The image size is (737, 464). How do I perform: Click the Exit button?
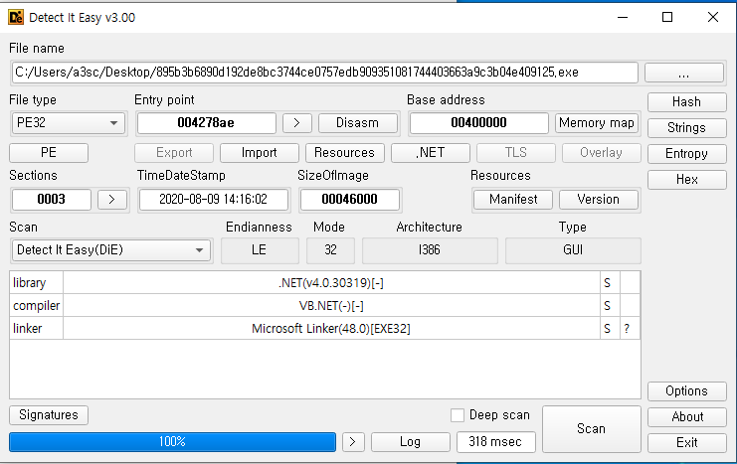tap(686, 443)
